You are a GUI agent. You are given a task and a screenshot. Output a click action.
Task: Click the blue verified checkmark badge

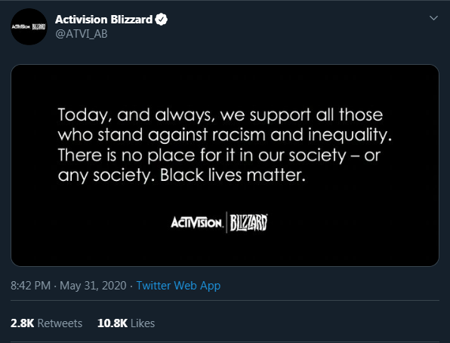point(162,20)
